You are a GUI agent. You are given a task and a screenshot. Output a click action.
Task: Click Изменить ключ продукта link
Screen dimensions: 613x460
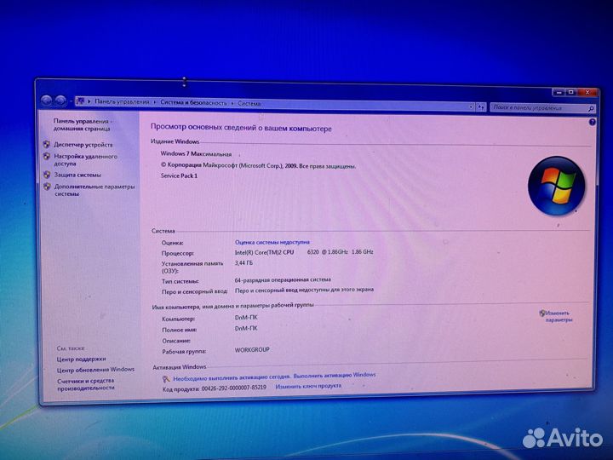(308, 386)
